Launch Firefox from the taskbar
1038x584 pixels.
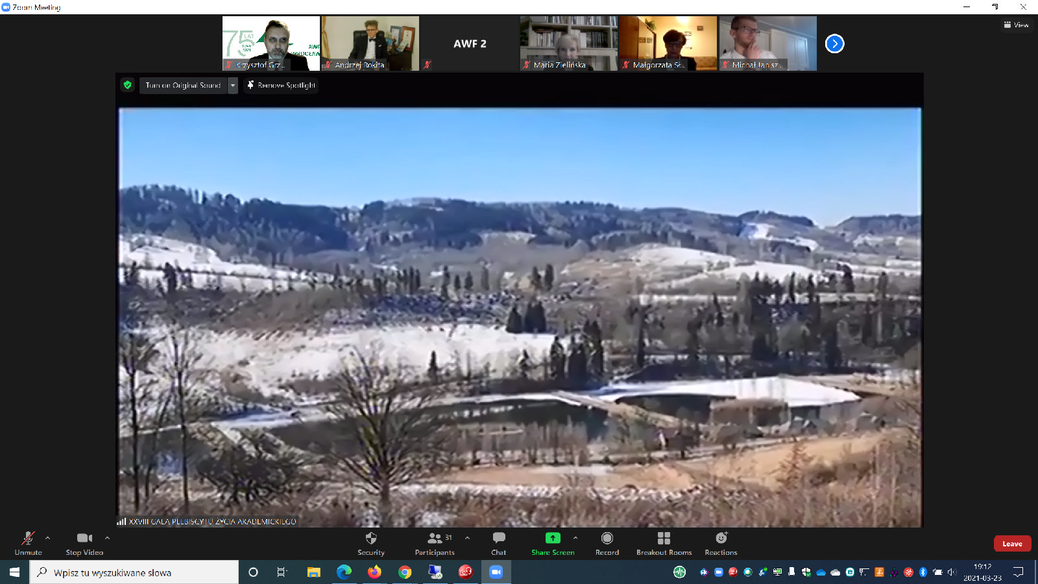pyautogui.click(x=374, y=572)
